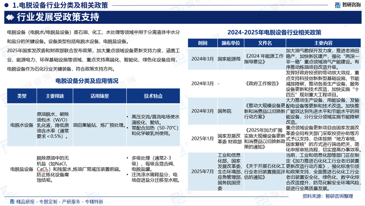365x206 pixels.
Task: Click the white diamond icon beside 行业发展受政策支持
Action: [10, 17]
